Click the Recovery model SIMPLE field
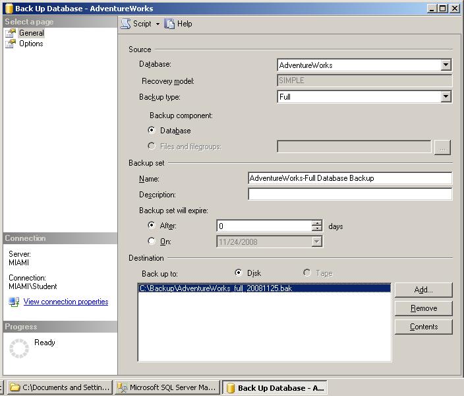This screenshot has height=396, width=464. (364, 81)
